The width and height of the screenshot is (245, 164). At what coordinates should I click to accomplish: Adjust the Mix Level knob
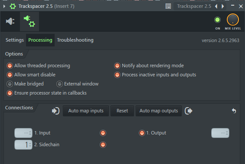coord(233,20)
